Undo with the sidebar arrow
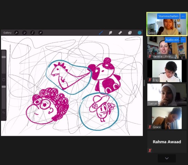This screenshot has width=188, height=165. [4, 113]
